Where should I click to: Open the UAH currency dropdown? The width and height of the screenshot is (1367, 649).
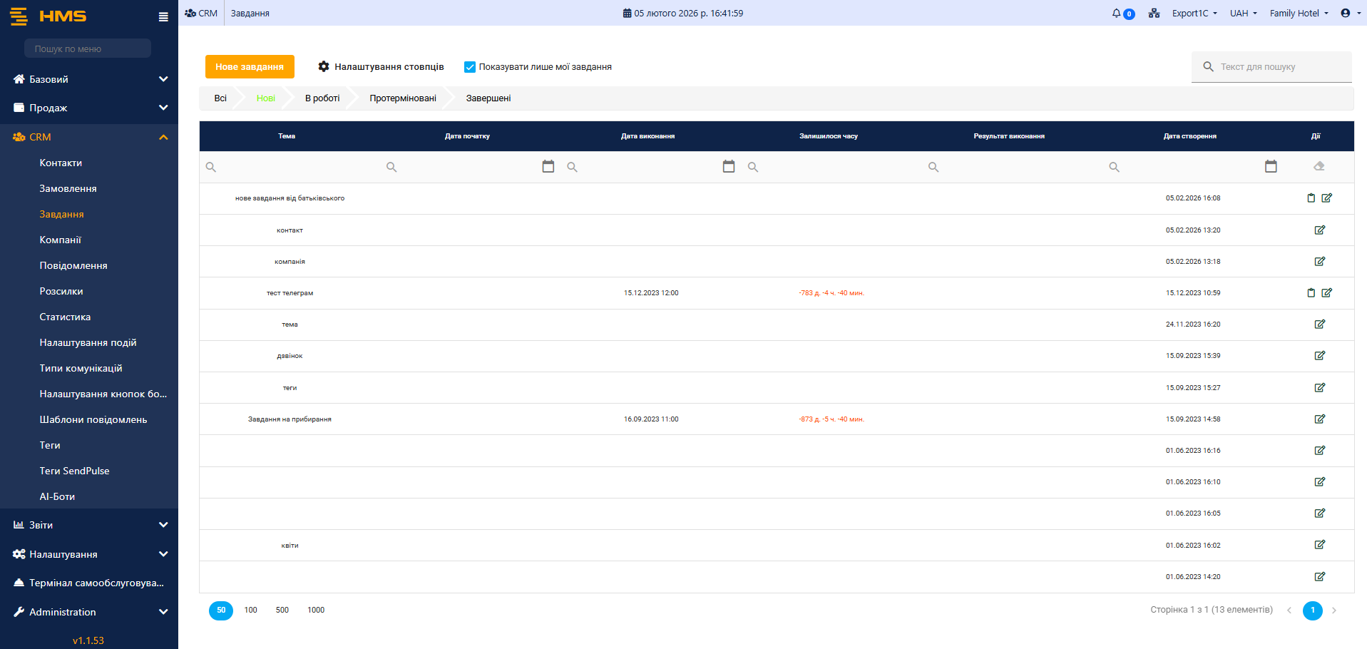[x=1243, y=14]
